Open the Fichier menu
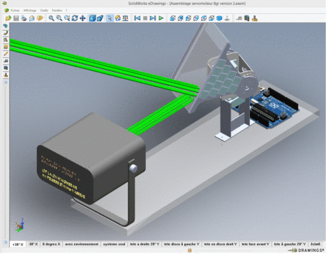326x254 pixels. point(15,10)
